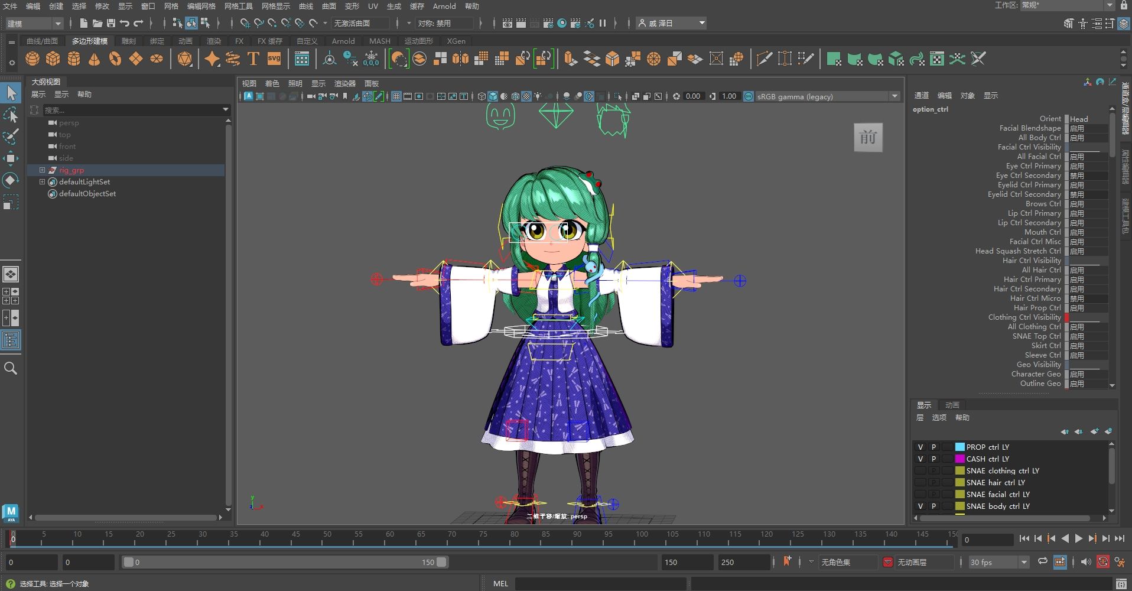Toggle visibility box of SNAE clothing ctrl LY
This screenshot has width=1132, height=591.
point(920,471)
